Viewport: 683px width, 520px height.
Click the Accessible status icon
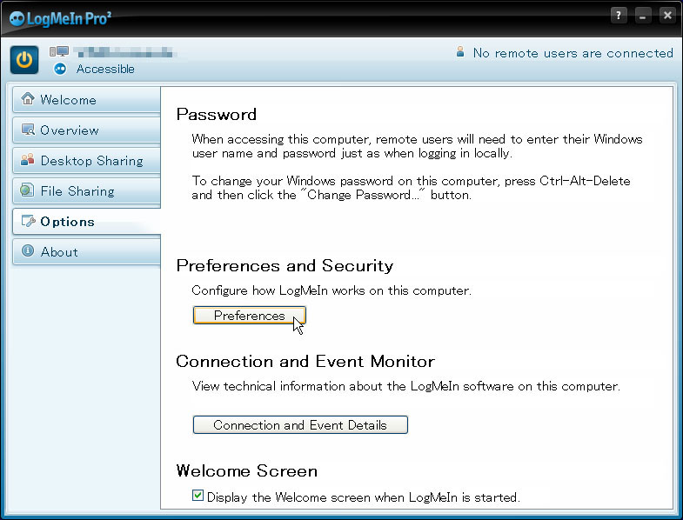pyautogui.click(x=60, y=69)
